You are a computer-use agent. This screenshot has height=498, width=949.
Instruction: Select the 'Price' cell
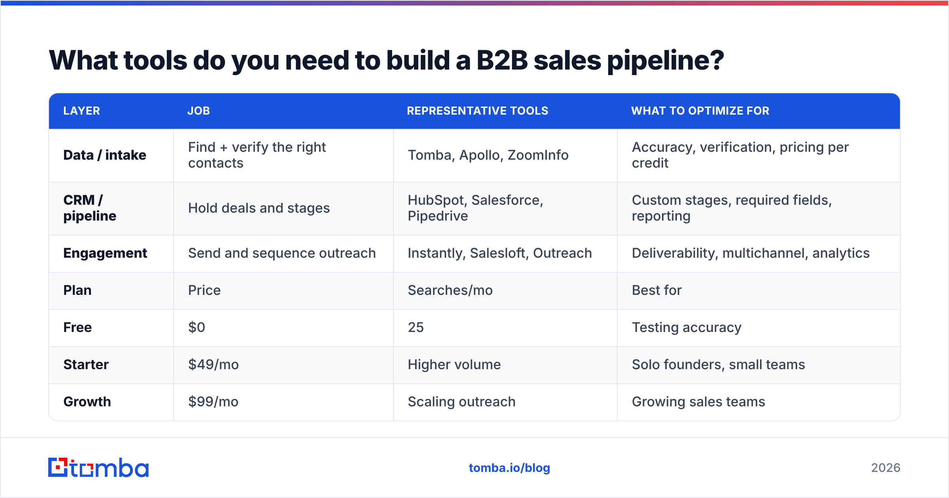pos(284,290)
